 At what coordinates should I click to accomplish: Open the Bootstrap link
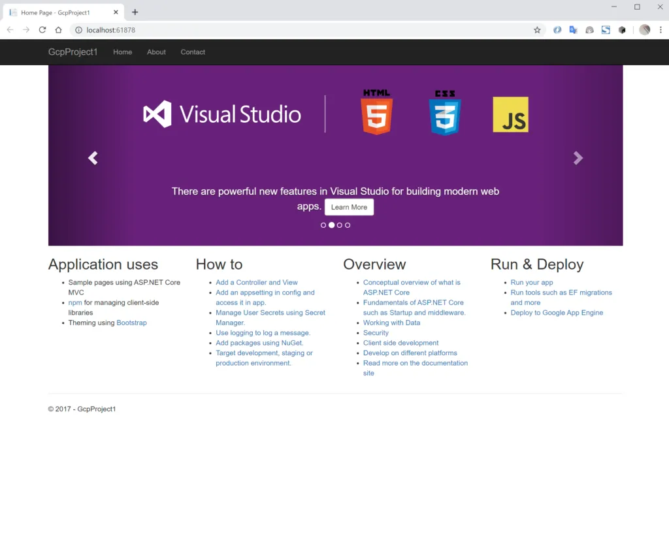(x=131, y=323)
